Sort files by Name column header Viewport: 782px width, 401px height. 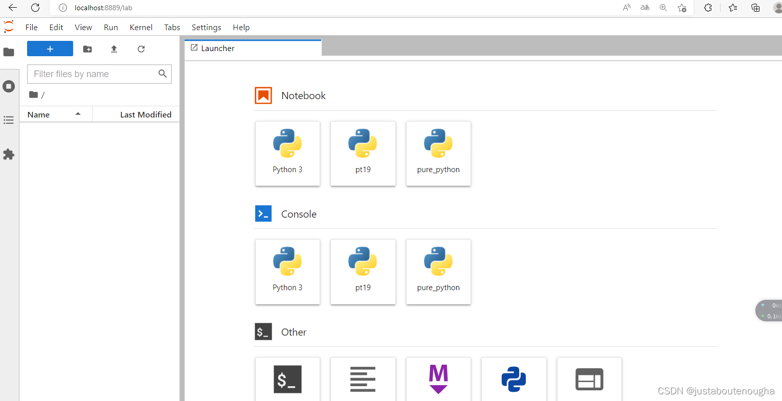coord(56,114)
